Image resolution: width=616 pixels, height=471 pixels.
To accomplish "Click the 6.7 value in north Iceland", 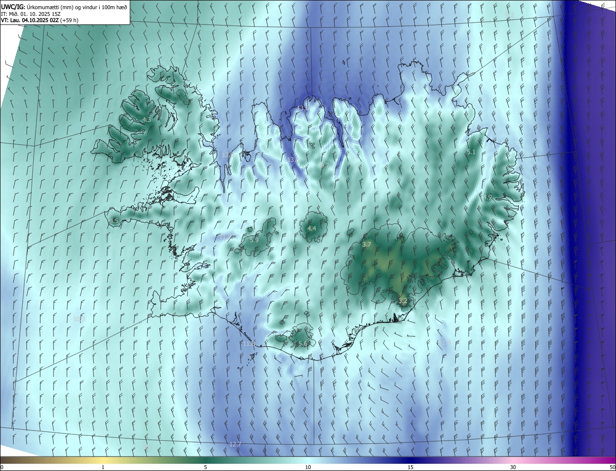I will coord(325,166).
